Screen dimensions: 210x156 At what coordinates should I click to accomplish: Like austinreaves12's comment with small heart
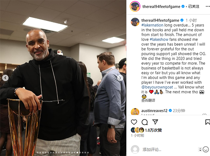(x=204, y=114)
